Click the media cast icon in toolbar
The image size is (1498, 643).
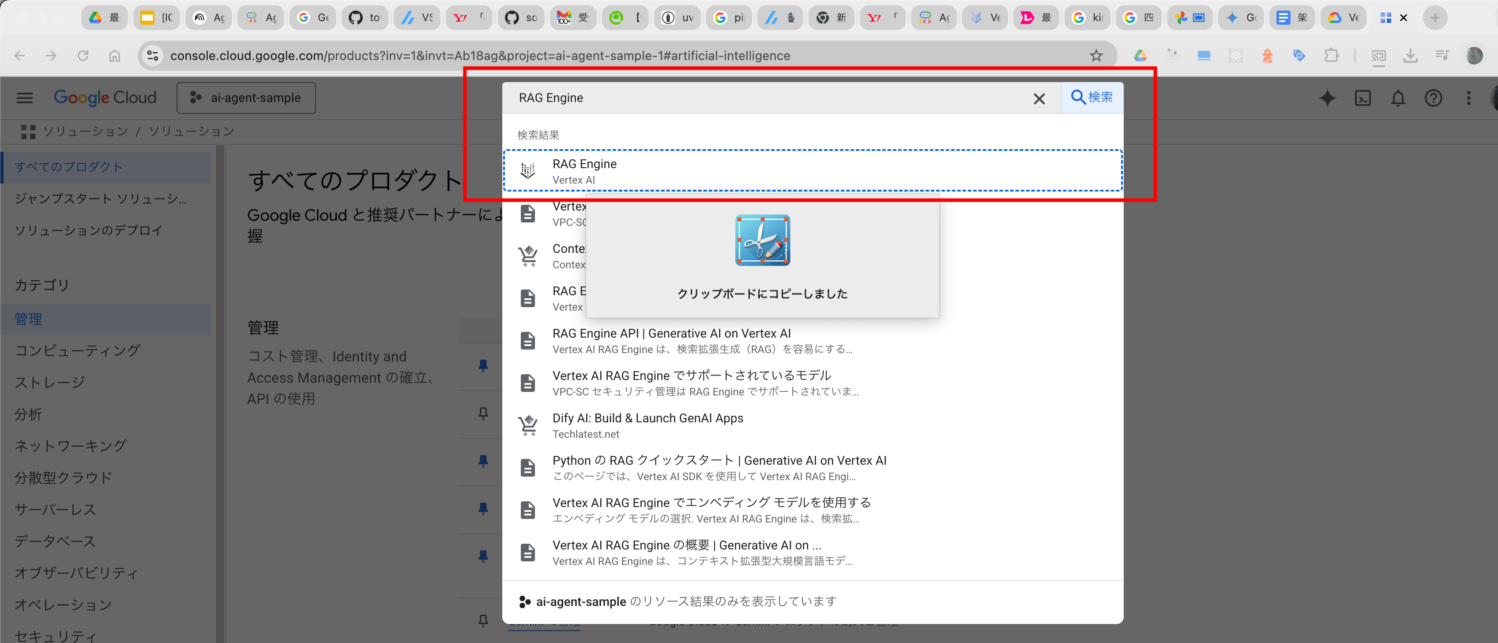coord(1378,56)
